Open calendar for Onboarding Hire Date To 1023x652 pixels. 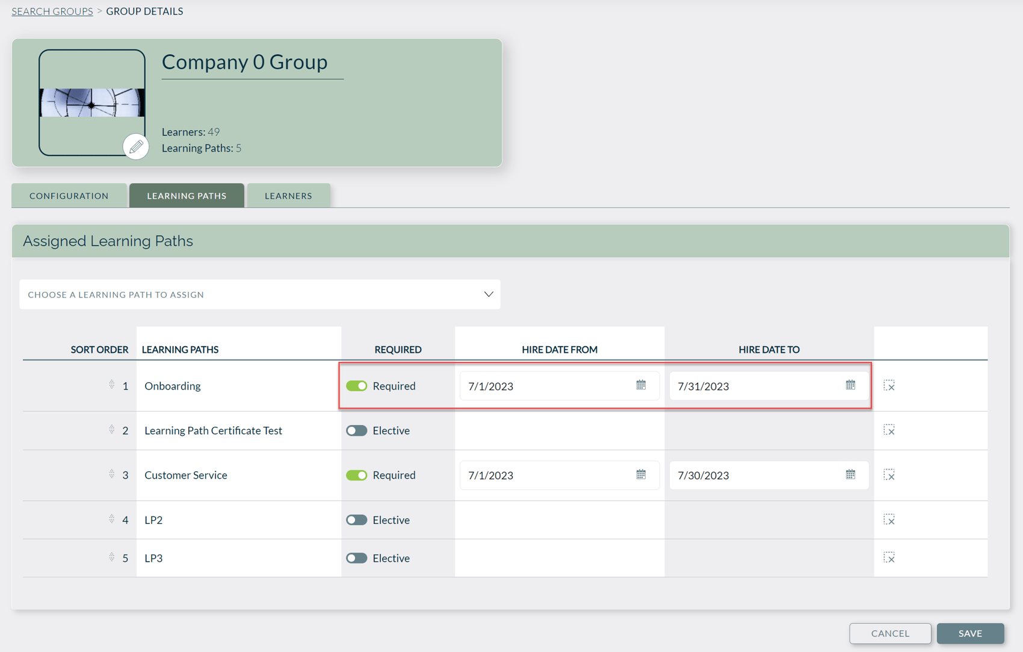(x=850, y=385)
